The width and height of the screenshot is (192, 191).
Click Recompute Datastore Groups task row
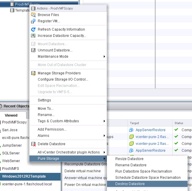pyautogui.click(x=86, y=164)
